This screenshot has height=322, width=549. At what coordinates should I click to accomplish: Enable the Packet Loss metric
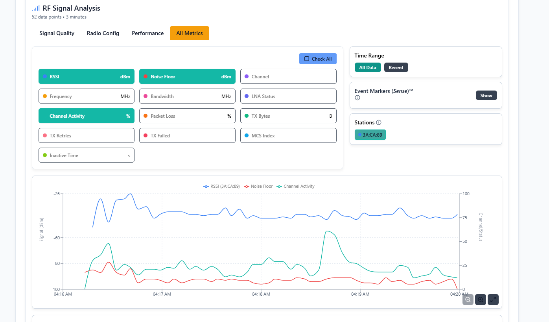pyautogui.click(x=187, y=116)
